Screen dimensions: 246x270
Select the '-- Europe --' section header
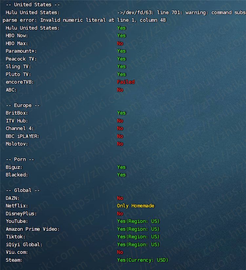coord(23,105)
